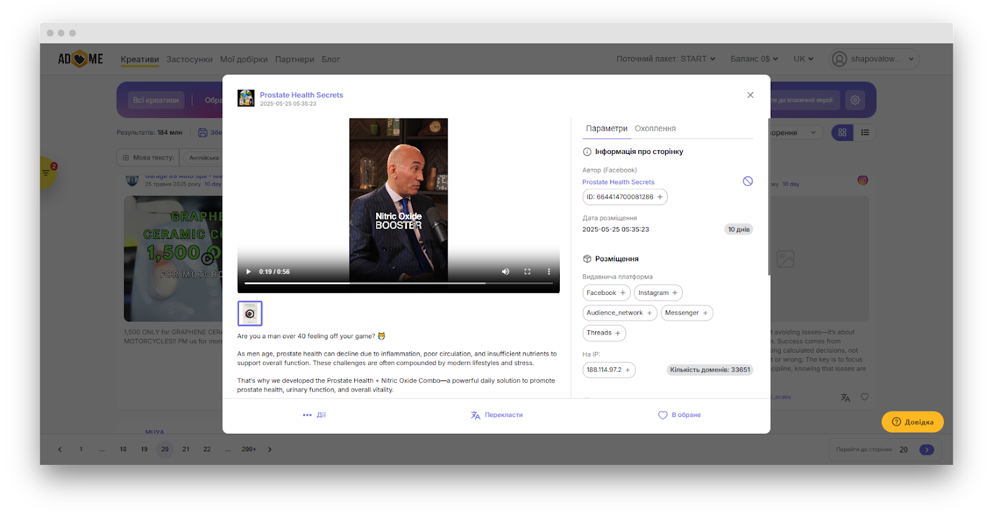Image resolution: width=993 pixels, height=522 pixels.
Task: Close the creative details modal
Action: (x=750, y=95)
